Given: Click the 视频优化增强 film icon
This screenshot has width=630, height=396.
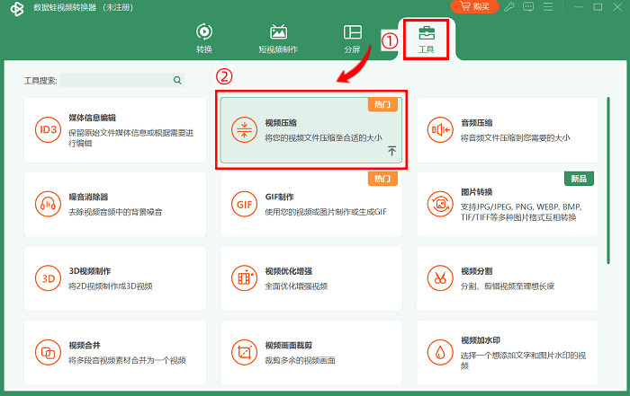Looking at the screenshot, I should pyautogui.click(x=244, y=278).
